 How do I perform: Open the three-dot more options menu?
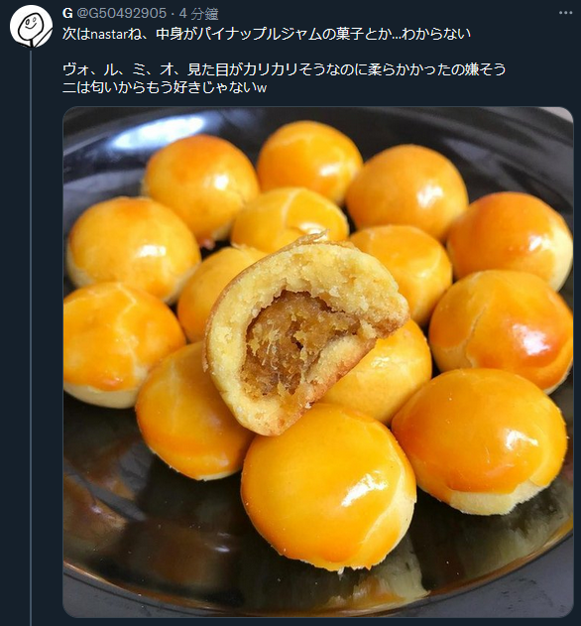565,13
